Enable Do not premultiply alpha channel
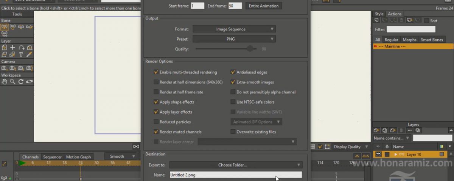Viewport: 454px width, 181px height. [233, 92]
